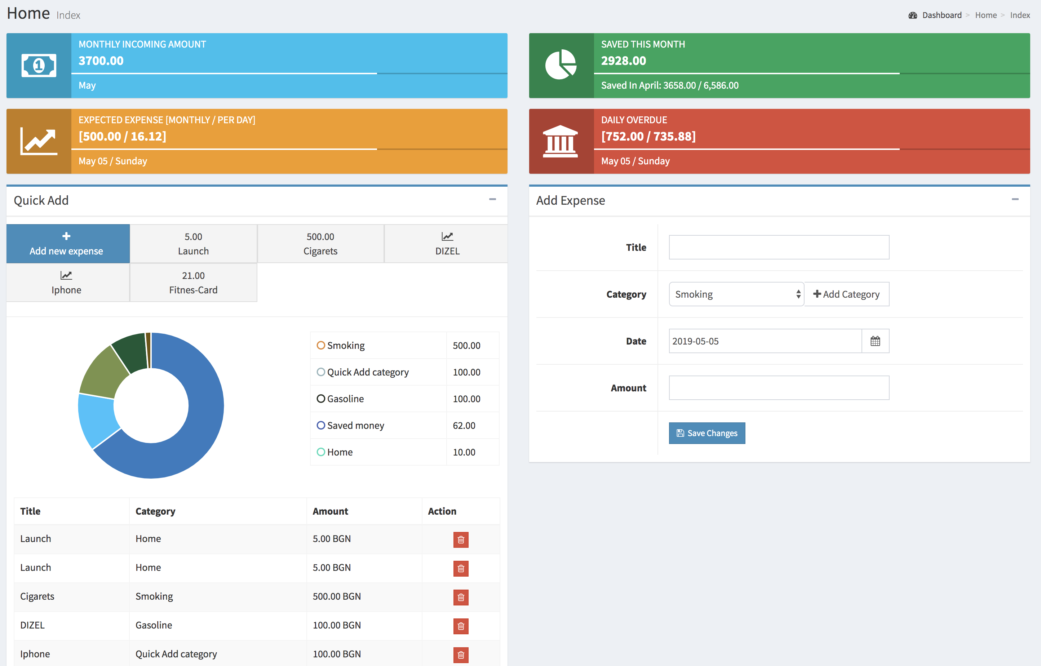Click the trash icon for the Iphone row
This screenshot has height=666, width=1041.
461,654
